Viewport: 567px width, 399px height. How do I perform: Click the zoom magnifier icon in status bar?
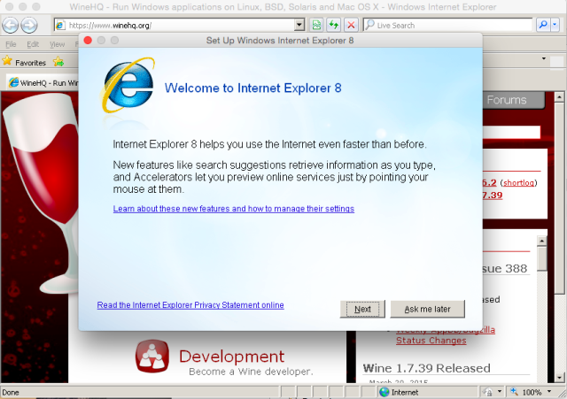point(514,391)
